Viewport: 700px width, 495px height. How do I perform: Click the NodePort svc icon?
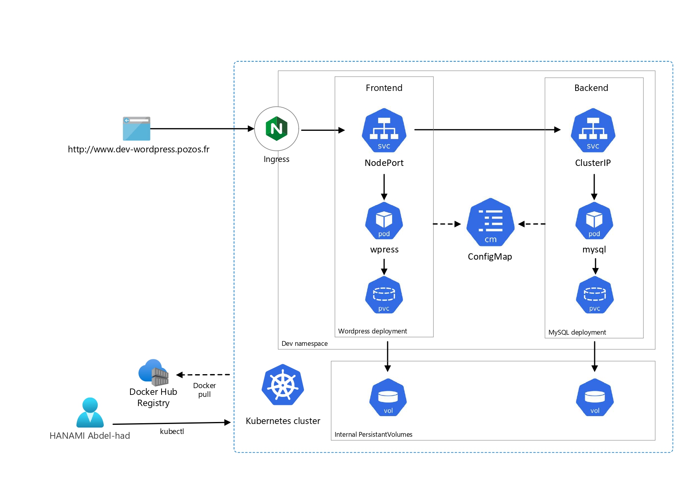[x=384, y=130]
